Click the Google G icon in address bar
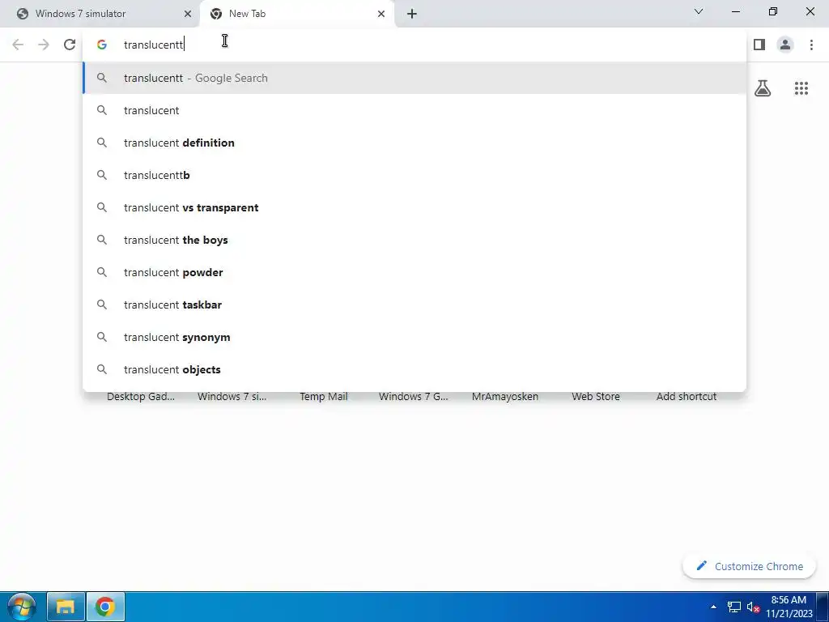This screenshot has height=622, width=829. (102, 45)
